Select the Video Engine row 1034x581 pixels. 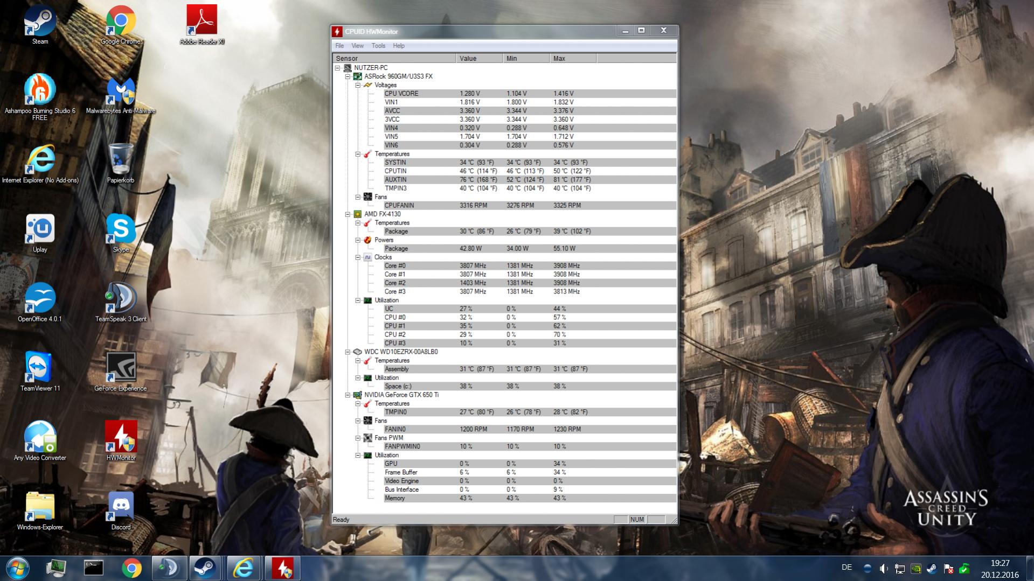(530, 481)
